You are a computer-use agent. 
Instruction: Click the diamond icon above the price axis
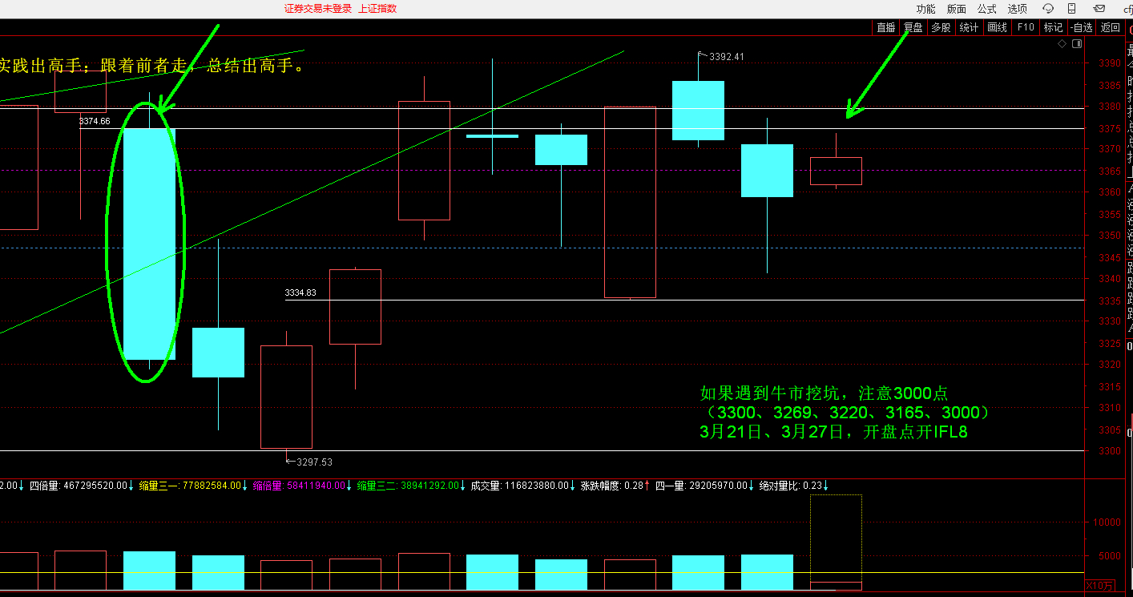coord(1062,44)
